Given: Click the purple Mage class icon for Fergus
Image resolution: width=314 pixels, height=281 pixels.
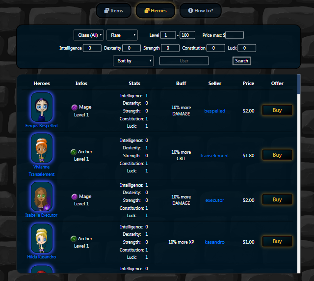Looking at the screenshot, I should 75,107.
